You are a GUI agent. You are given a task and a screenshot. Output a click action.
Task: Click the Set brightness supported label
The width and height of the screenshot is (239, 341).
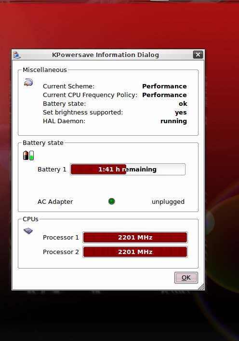(83, 113)
